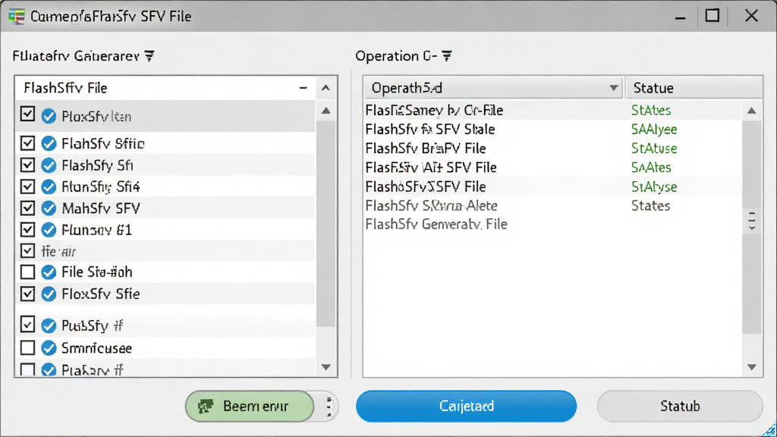Click the app icon in the title bar
The image size is (777, 437).
[x=17, y=17]
